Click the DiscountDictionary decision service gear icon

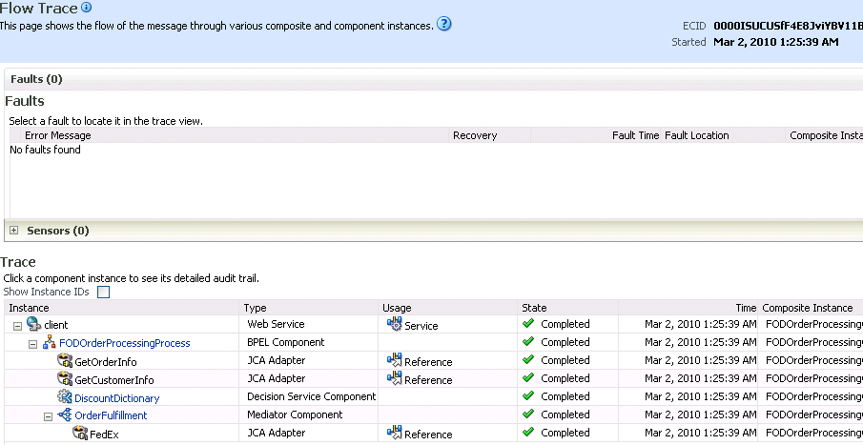65,396
